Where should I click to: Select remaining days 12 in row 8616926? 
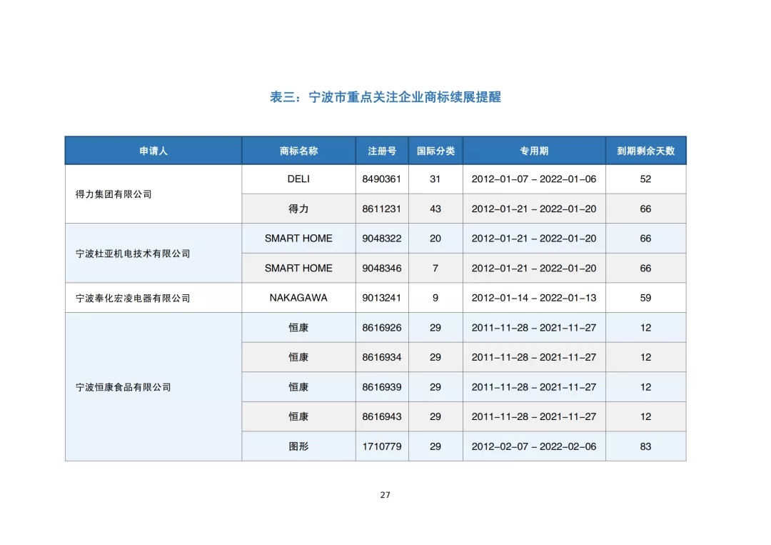click(645, 328)
